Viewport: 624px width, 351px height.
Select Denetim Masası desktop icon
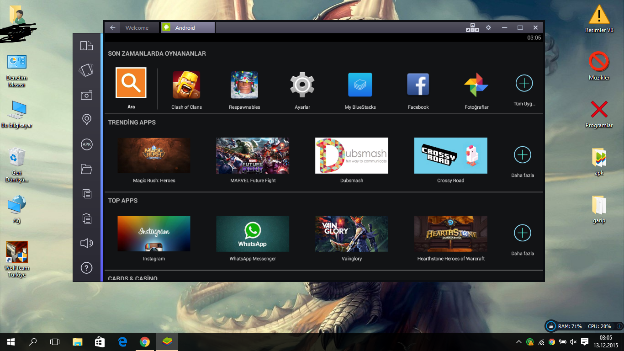17,71
